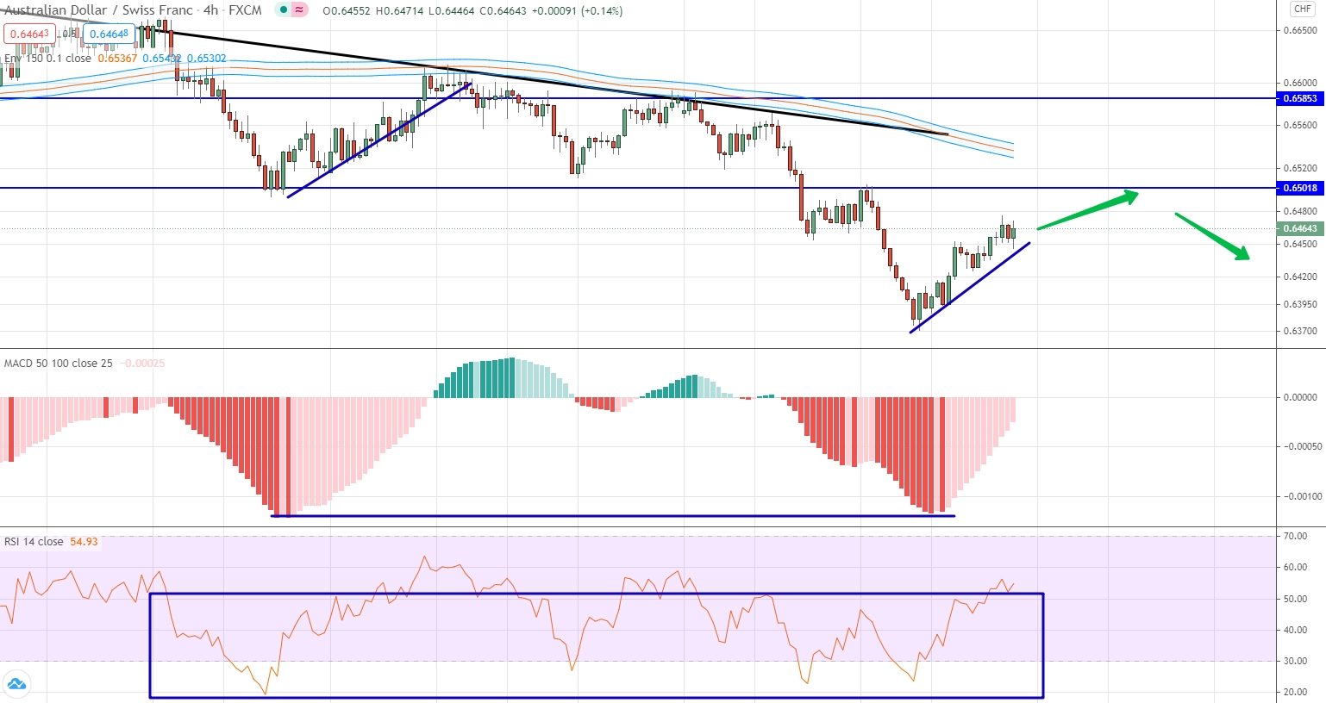
Task: Click the 0.65853 horizontal line price label
Action: click(x=1300, y=98)
